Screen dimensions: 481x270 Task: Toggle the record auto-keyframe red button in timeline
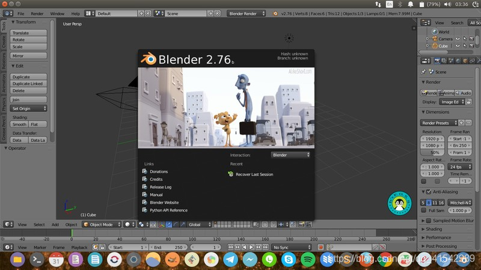click(320, 247)
